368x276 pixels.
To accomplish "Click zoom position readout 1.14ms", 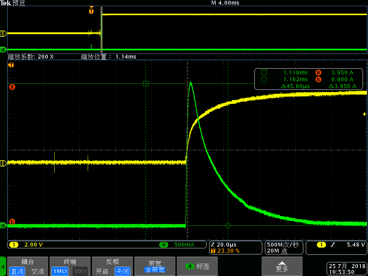I will tap(125, 57).
